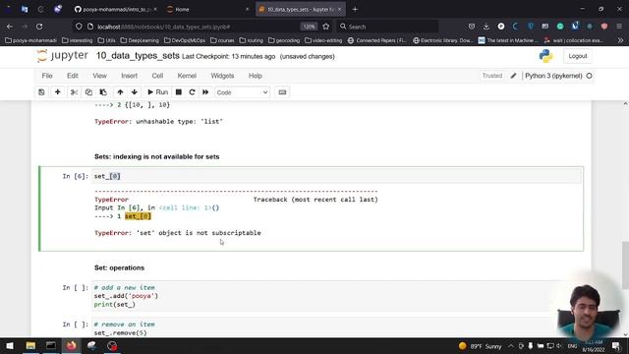
Task: Rename notebook title 10_data_types_sets
Action: click(138, 56)
